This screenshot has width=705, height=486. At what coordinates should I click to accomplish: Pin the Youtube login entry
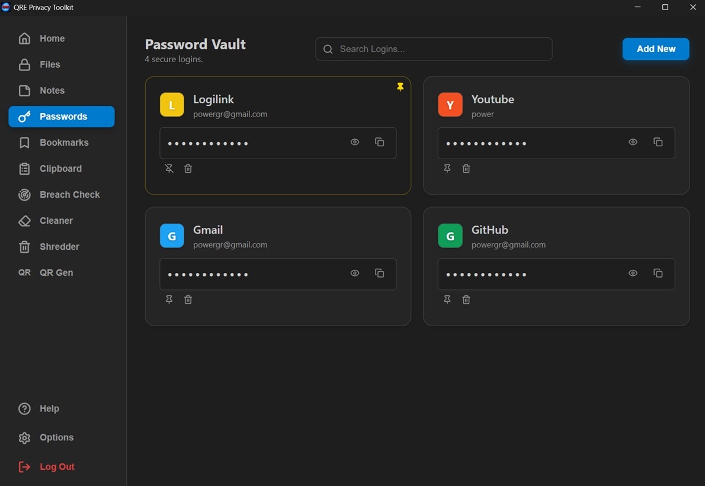(447, 168)
